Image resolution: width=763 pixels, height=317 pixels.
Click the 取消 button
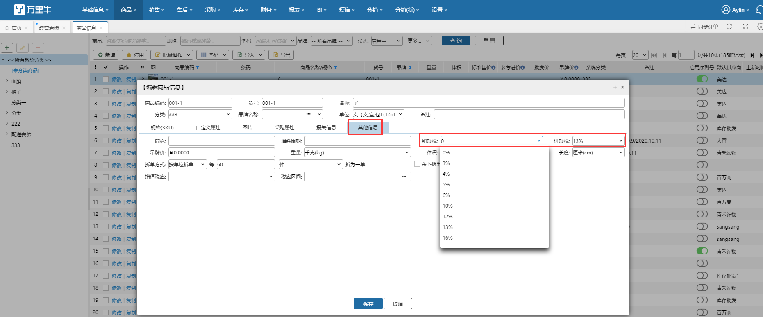[397, 303]
